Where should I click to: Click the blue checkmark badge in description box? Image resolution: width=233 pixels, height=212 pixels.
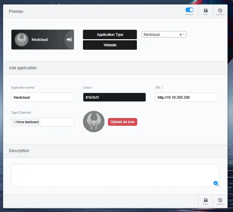[215, 183]
